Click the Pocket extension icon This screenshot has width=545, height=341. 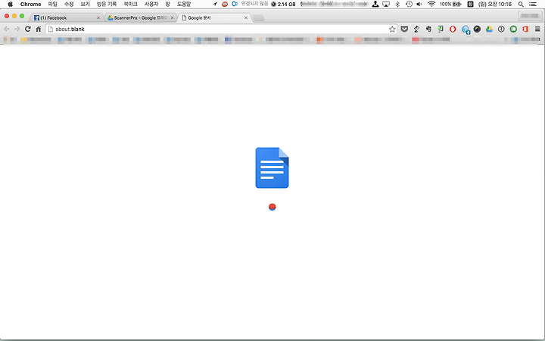click(404, 30)
